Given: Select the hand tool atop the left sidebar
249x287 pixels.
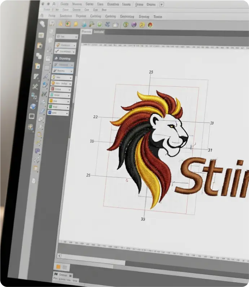Looking at the screenshot, I should [x=42, y=24].
